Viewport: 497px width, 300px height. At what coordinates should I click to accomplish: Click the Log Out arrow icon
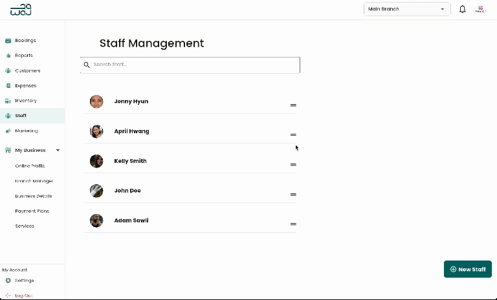point(8,295)
